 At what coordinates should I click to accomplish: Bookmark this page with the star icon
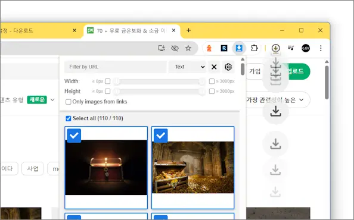188,48
